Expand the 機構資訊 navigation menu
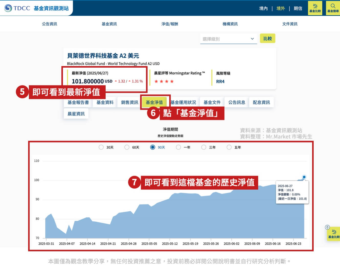The image size is (340, 268). (230, 24)
